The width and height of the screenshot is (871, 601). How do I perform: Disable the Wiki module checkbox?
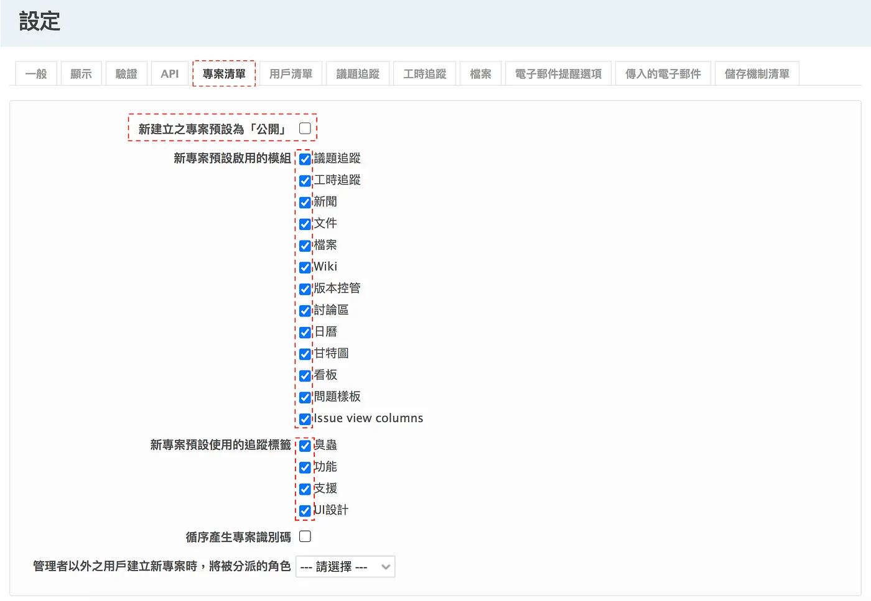pos(305,267)
